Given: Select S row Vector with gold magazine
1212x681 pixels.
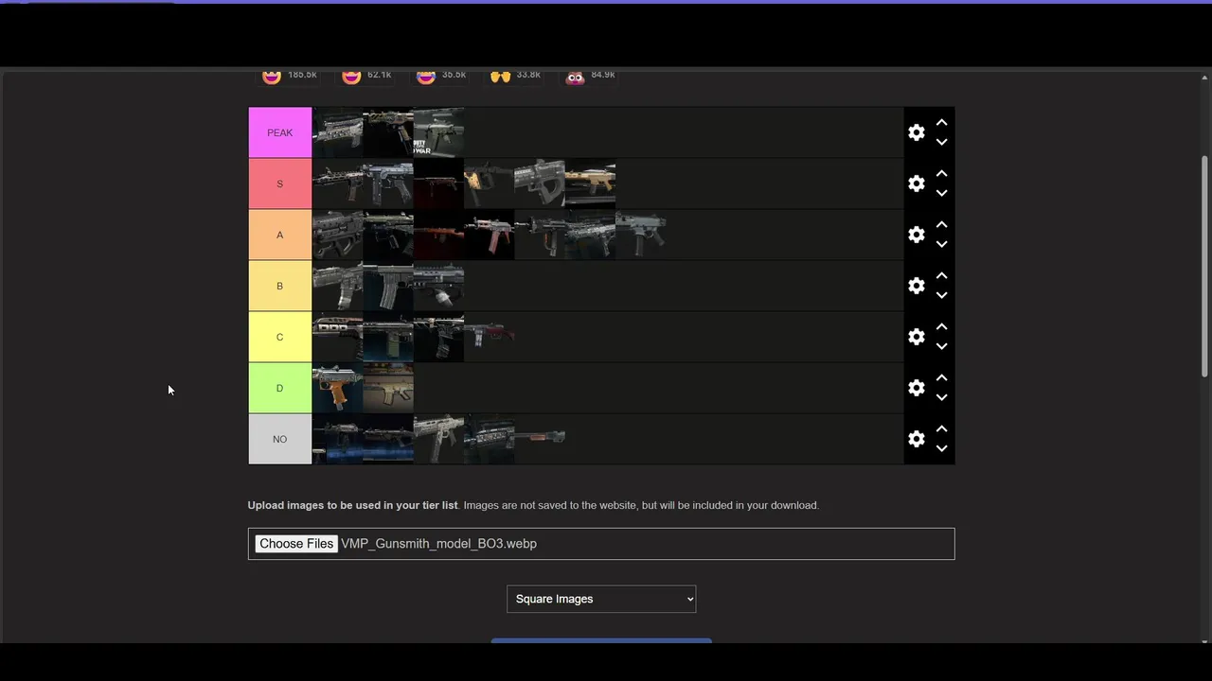Looking at the screenshot, I should [x=490, y=183].
